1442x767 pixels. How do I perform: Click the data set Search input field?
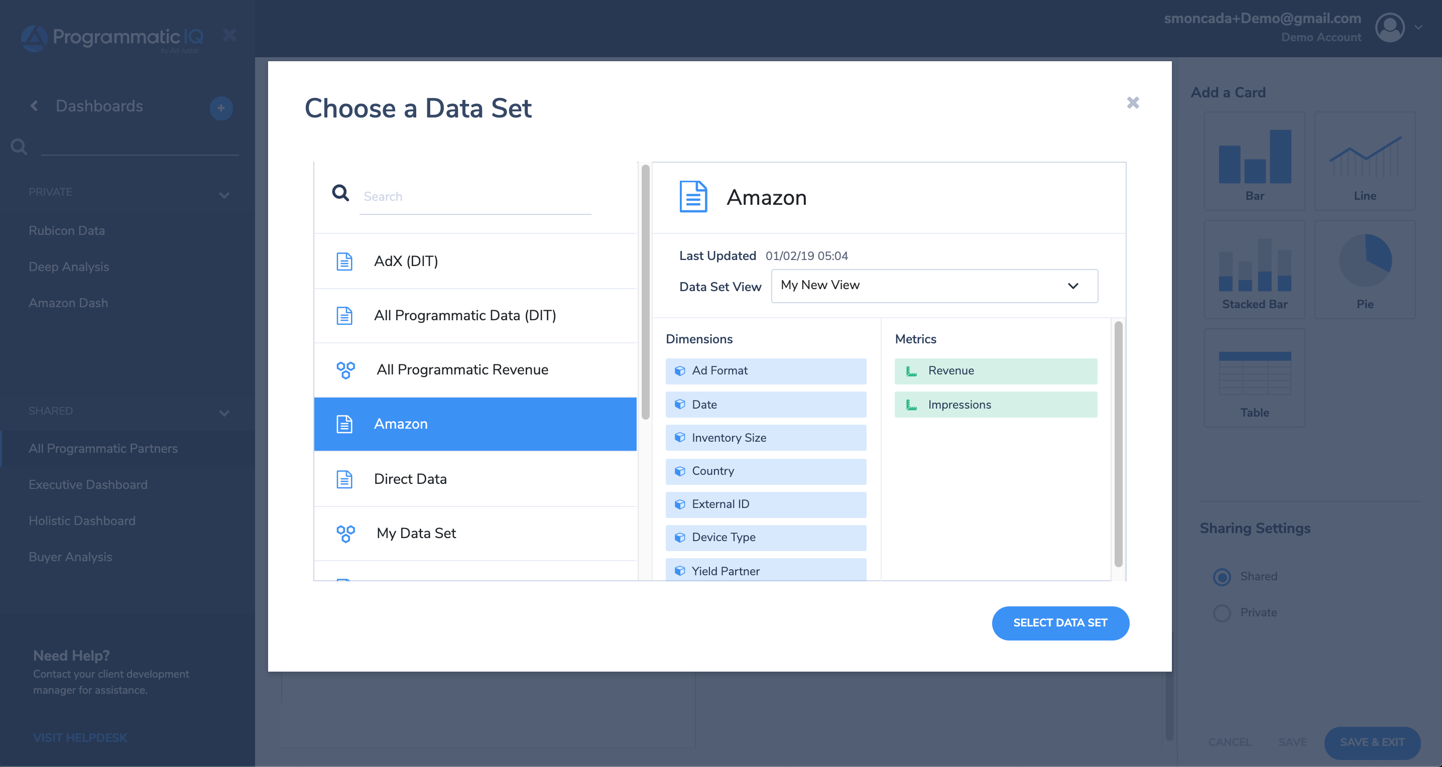[474, 197]
